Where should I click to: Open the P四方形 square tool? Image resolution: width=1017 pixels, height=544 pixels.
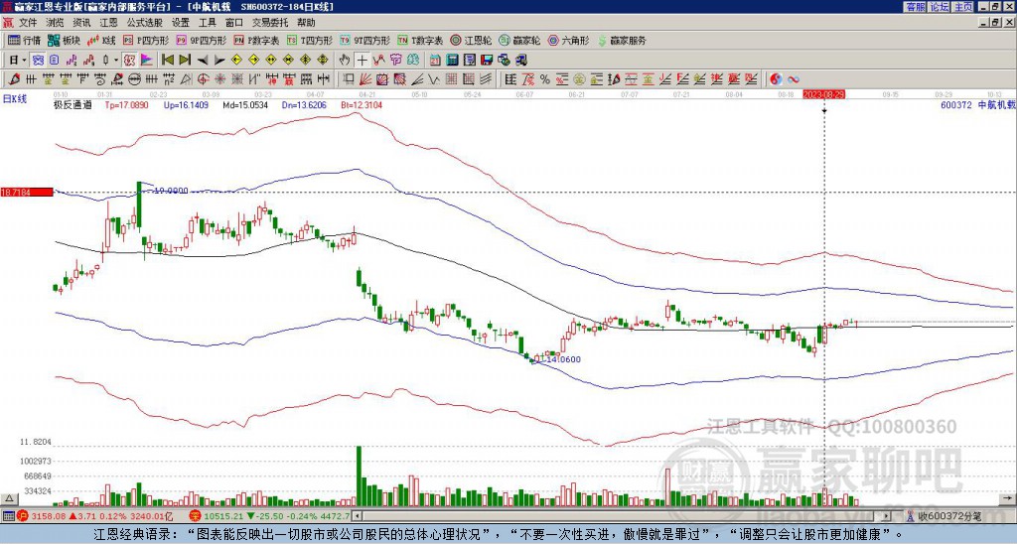[x=146, y=40]
